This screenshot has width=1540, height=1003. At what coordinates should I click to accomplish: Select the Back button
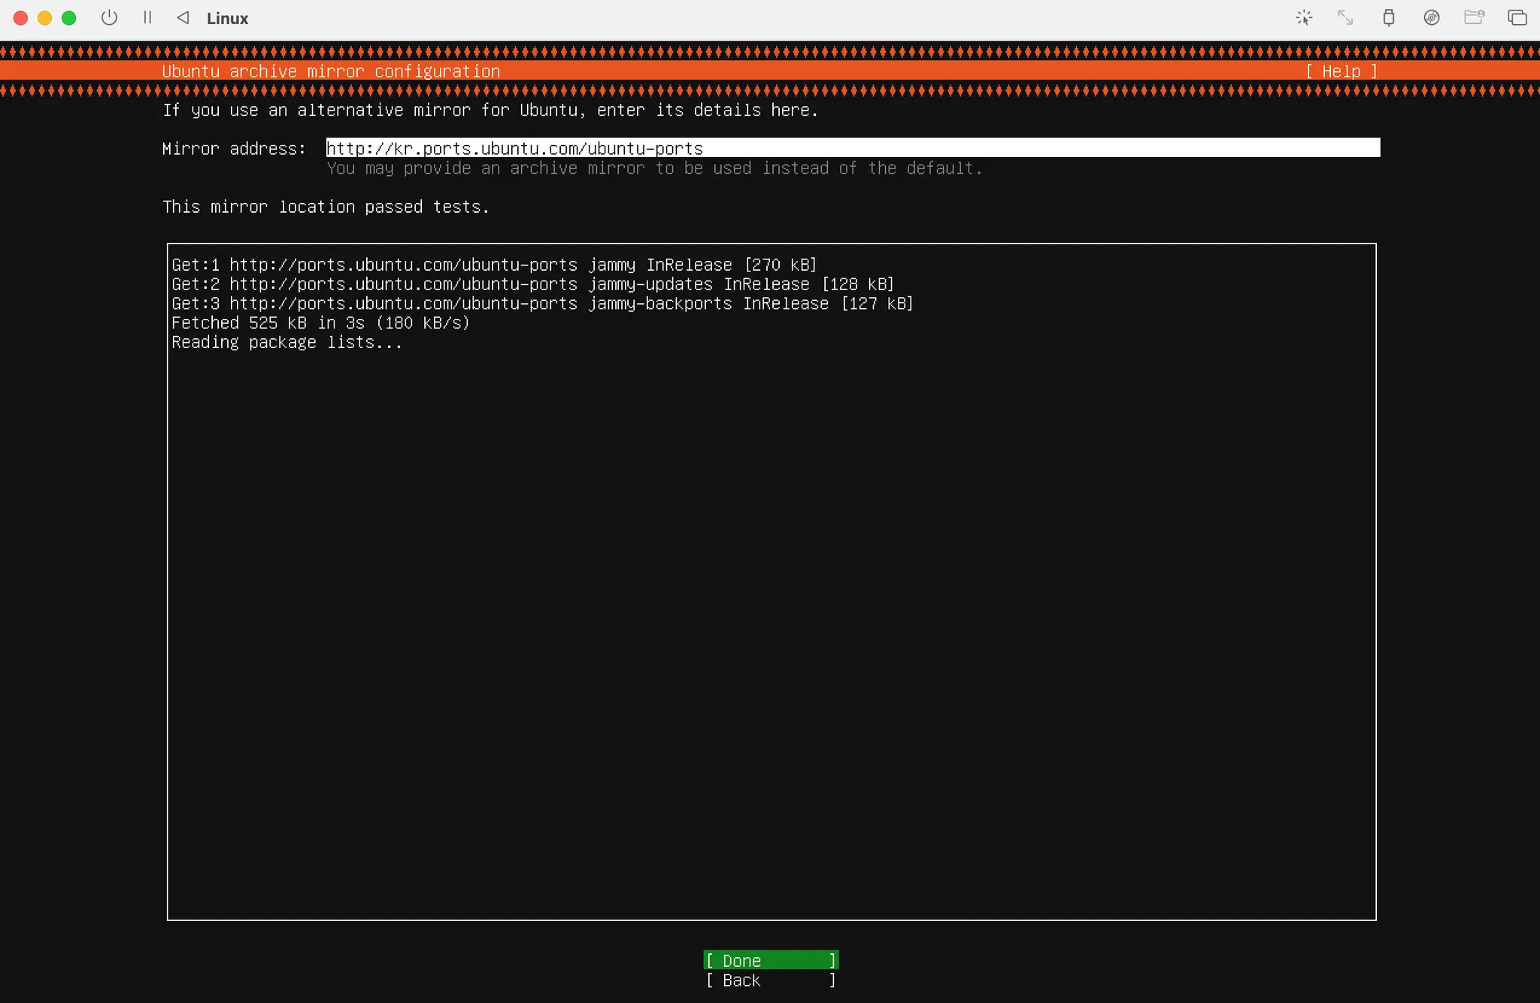771,980
